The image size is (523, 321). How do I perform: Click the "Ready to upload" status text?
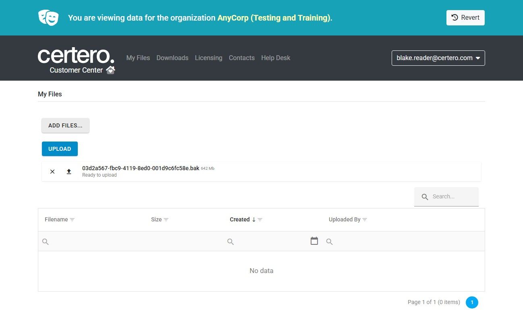tap(100, 175)
